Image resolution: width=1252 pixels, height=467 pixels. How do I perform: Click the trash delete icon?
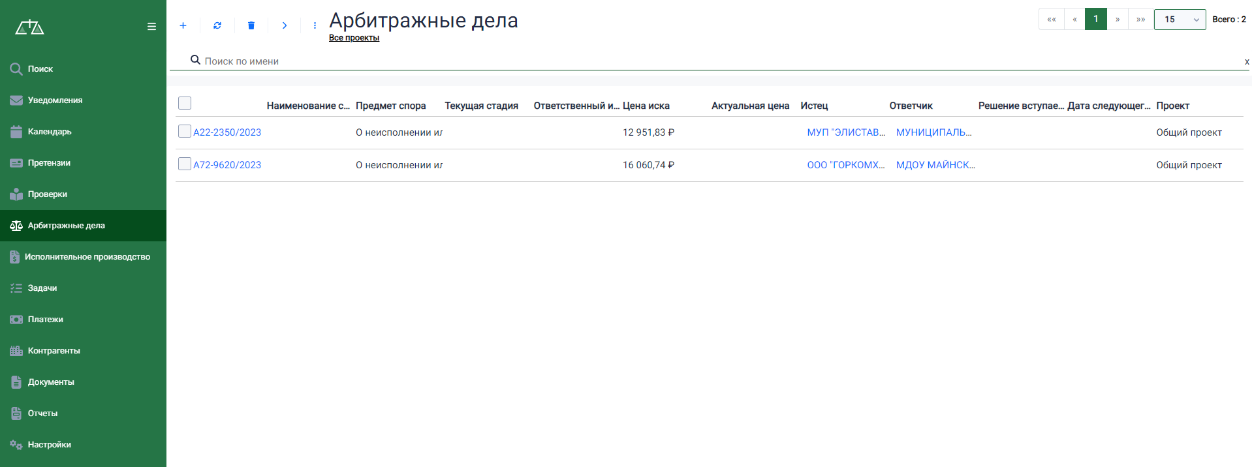pos(251,25)
